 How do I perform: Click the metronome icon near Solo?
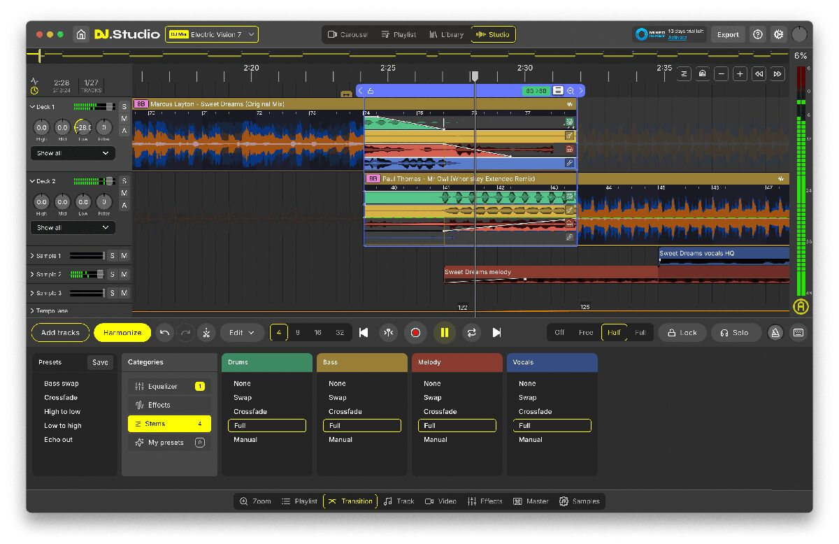pos(775,333)
